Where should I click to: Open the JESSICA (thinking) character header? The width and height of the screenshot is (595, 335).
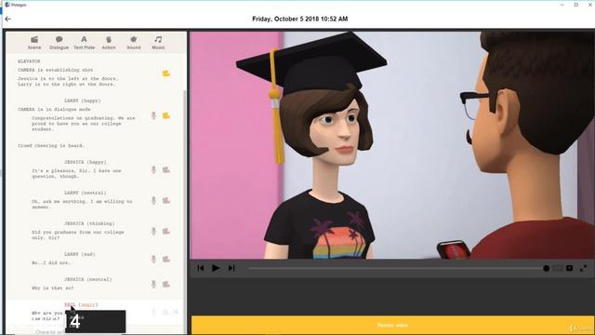tap(89, 223)
